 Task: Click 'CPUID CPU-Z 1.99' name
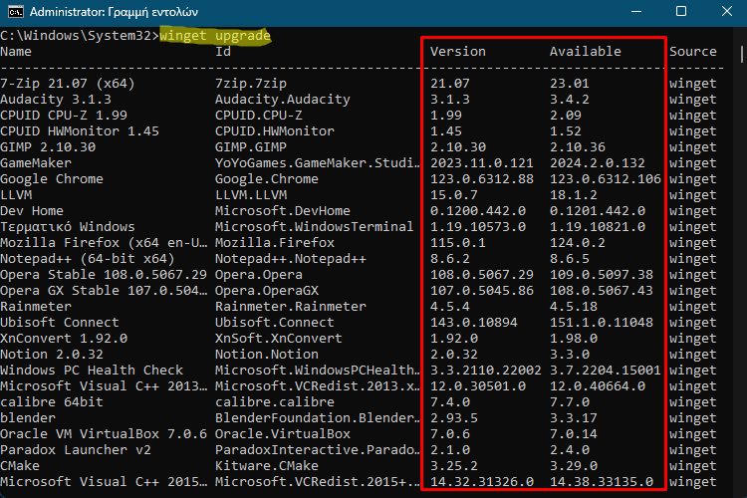(x=64, y=116)
